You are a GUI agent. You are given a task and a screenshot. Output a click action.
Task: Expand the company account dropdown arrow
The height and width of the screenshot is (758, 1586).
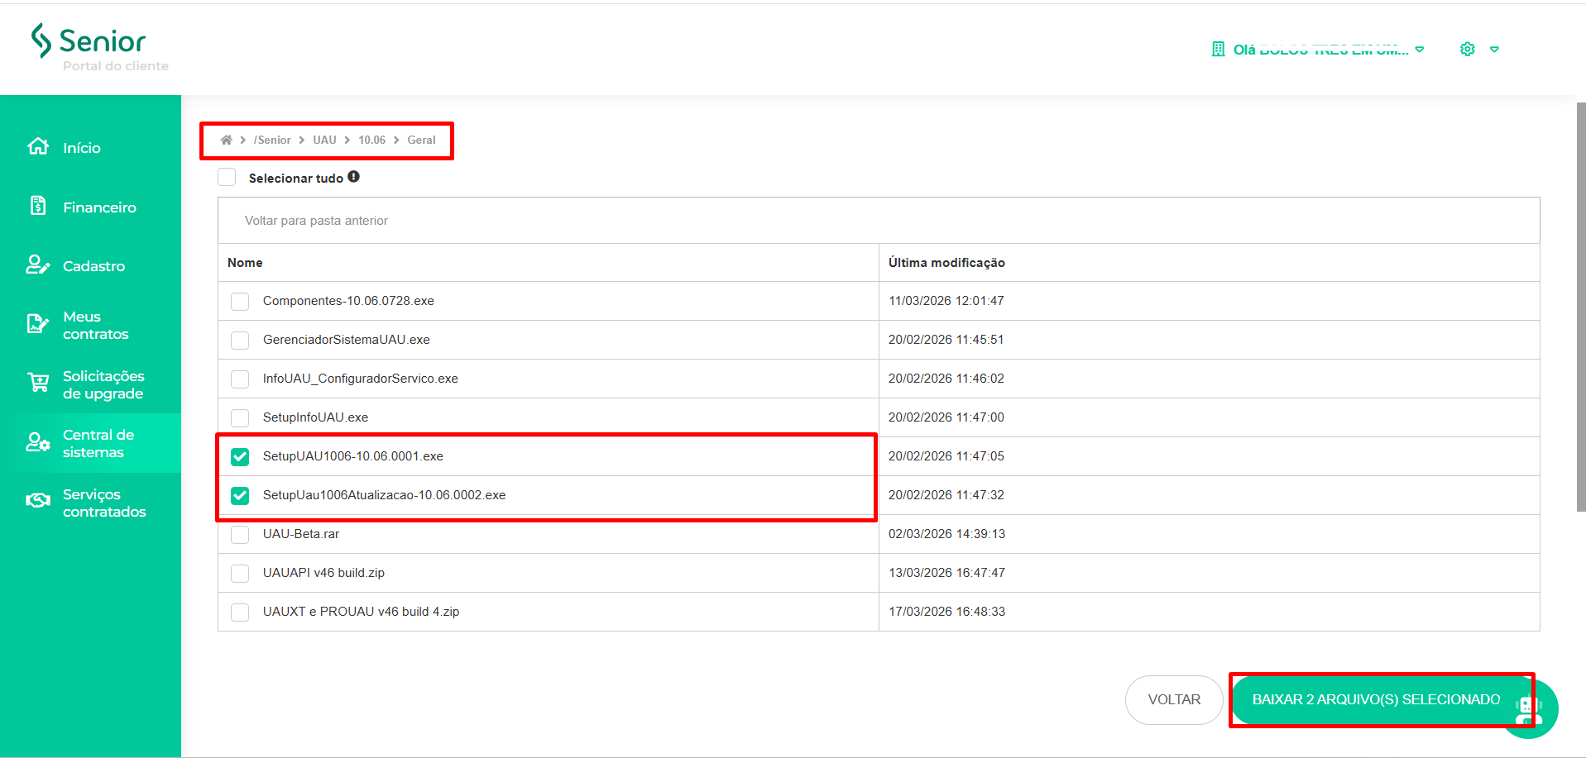coord(1420,50)
